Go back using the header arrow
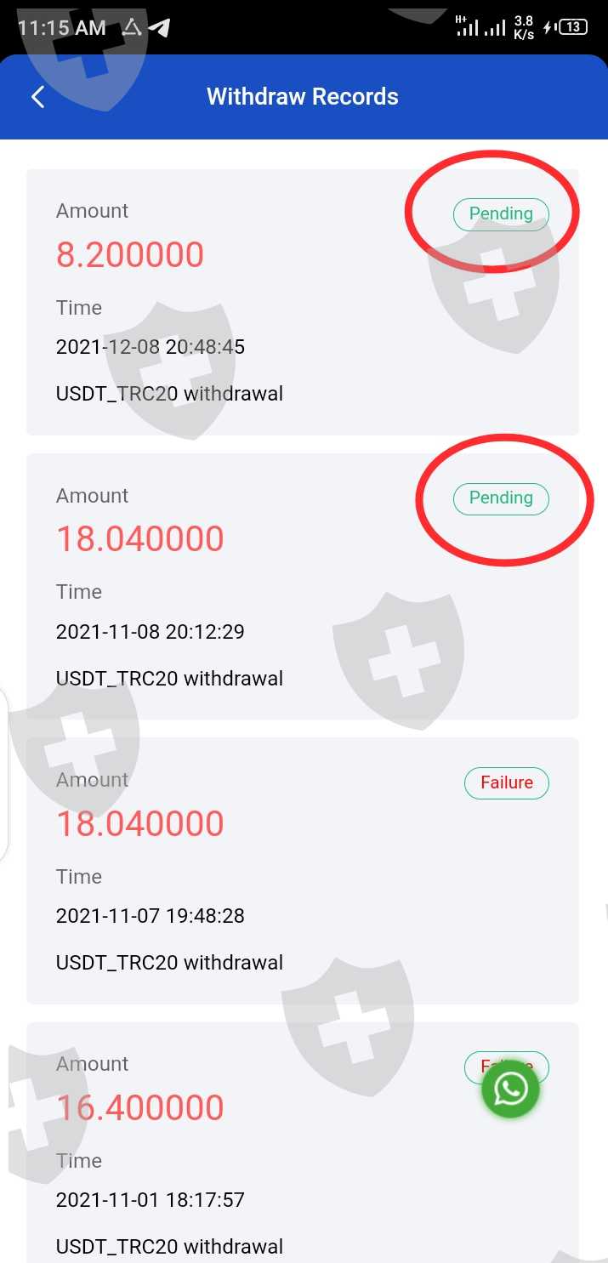Viewport: 608px width, 1263px height. (37, 97)
